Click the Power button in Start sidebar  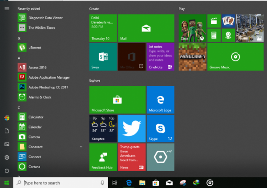[7, 171]
